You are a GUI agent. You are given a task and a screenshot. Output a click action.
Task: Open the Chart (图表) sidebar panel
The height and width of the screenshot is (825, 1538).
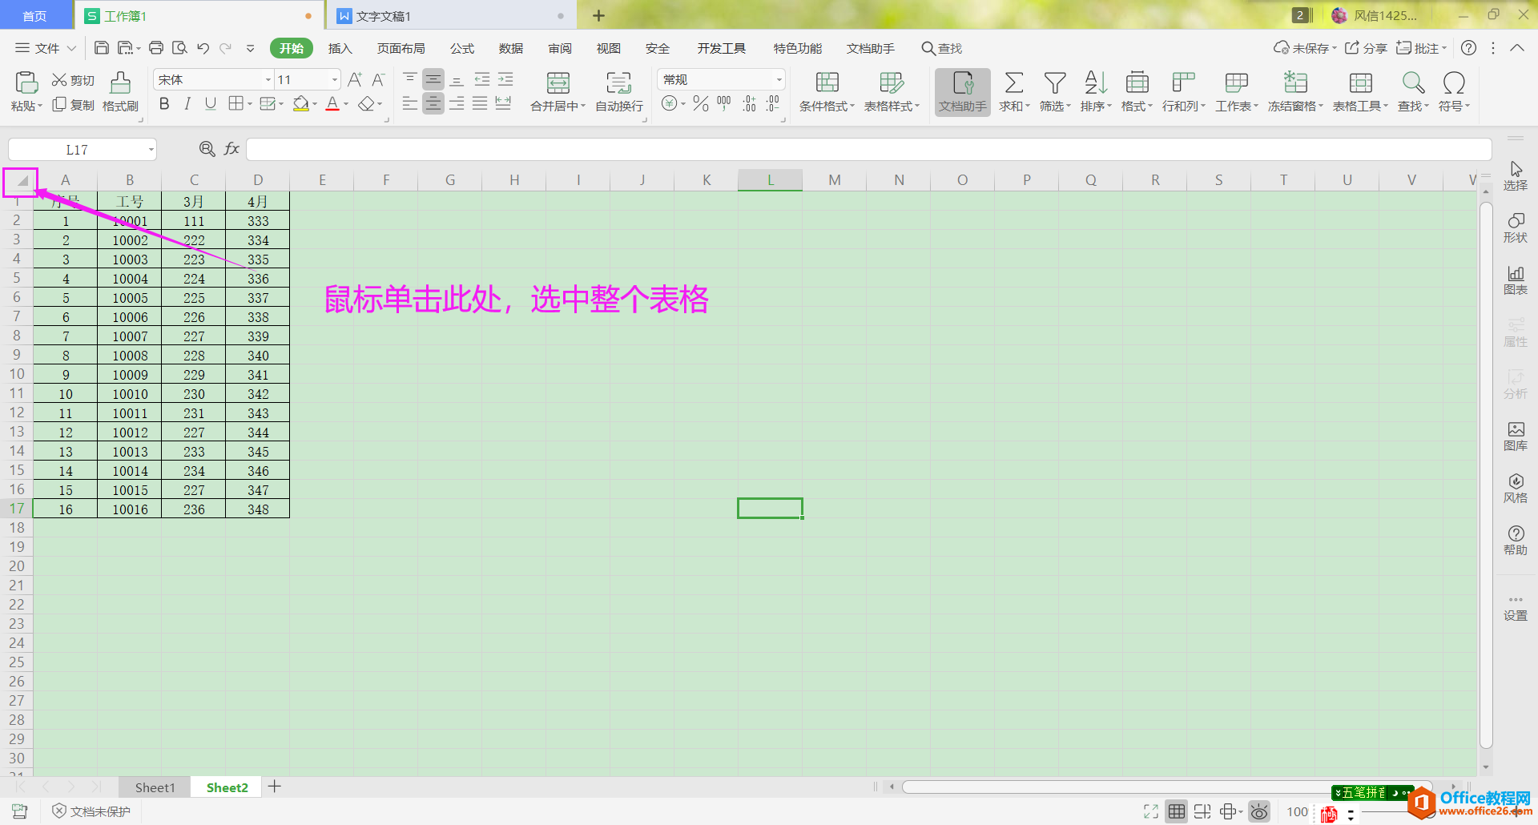1516,280
